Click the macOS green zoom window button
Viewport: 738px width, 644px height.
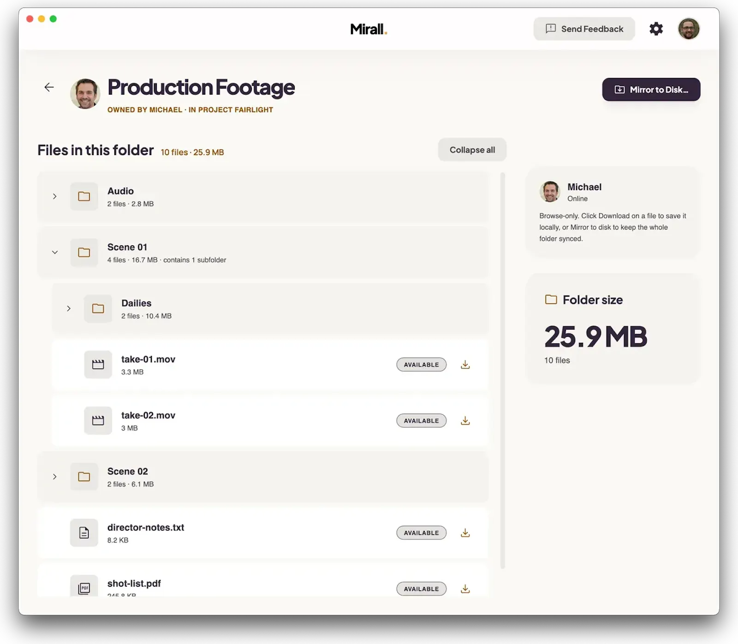point(53,19)
